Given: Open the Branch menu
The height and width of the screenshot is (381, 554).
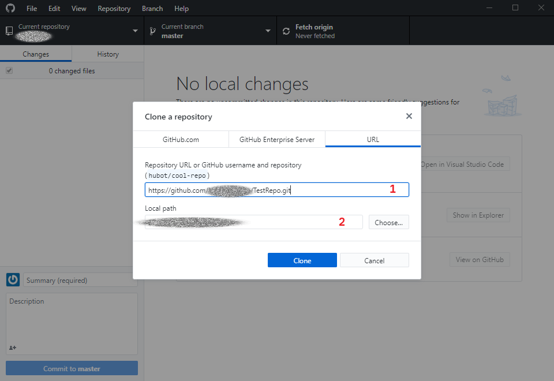Looking at the screenshot, I should click(x=152, y=9).
